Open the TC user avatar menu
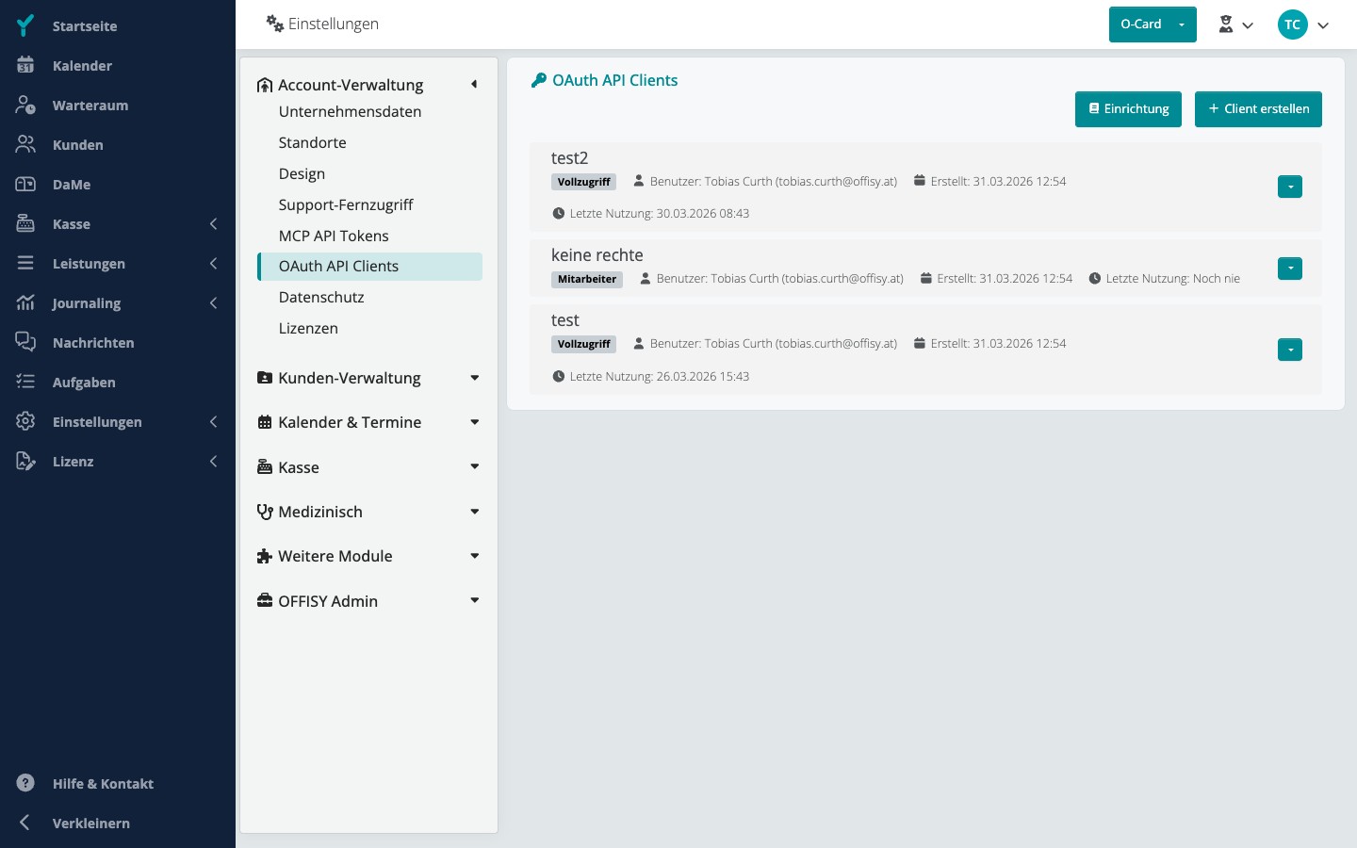1357x848 pixels. click(1303, 24)
